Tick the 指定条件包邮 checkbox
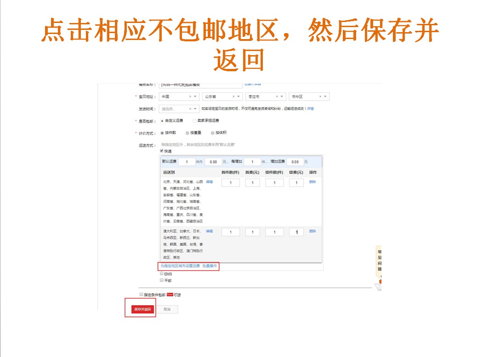This screenshot has height=357, width=477. pos(141,295)
